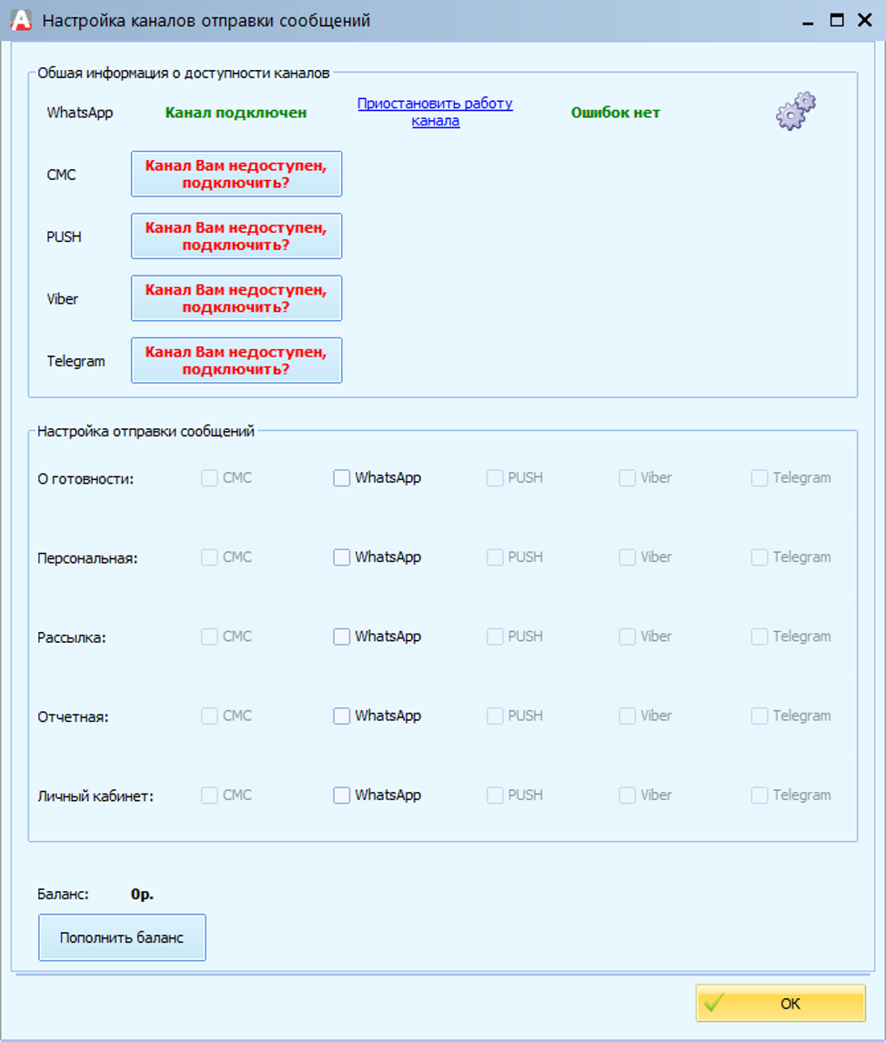Toggle СМС checkbox in 'Отчетная' row

click(x=209, y=716)
